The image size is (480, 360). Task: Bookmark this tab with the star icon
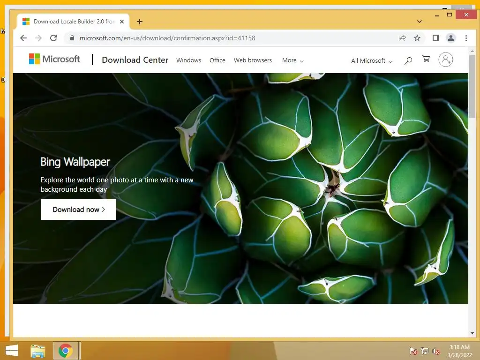pyautogui.click(x=417, y=38)
